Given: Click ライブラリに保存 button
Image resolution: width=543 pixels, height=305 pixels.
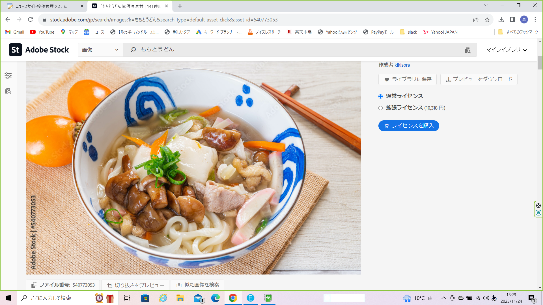Looking at the screenshot, I should point(408,79).
